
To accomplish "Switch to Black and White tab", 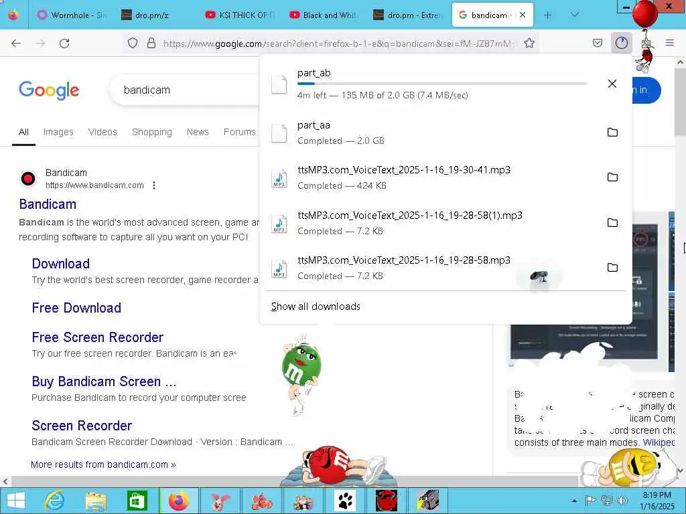I will tap(325, 15).
